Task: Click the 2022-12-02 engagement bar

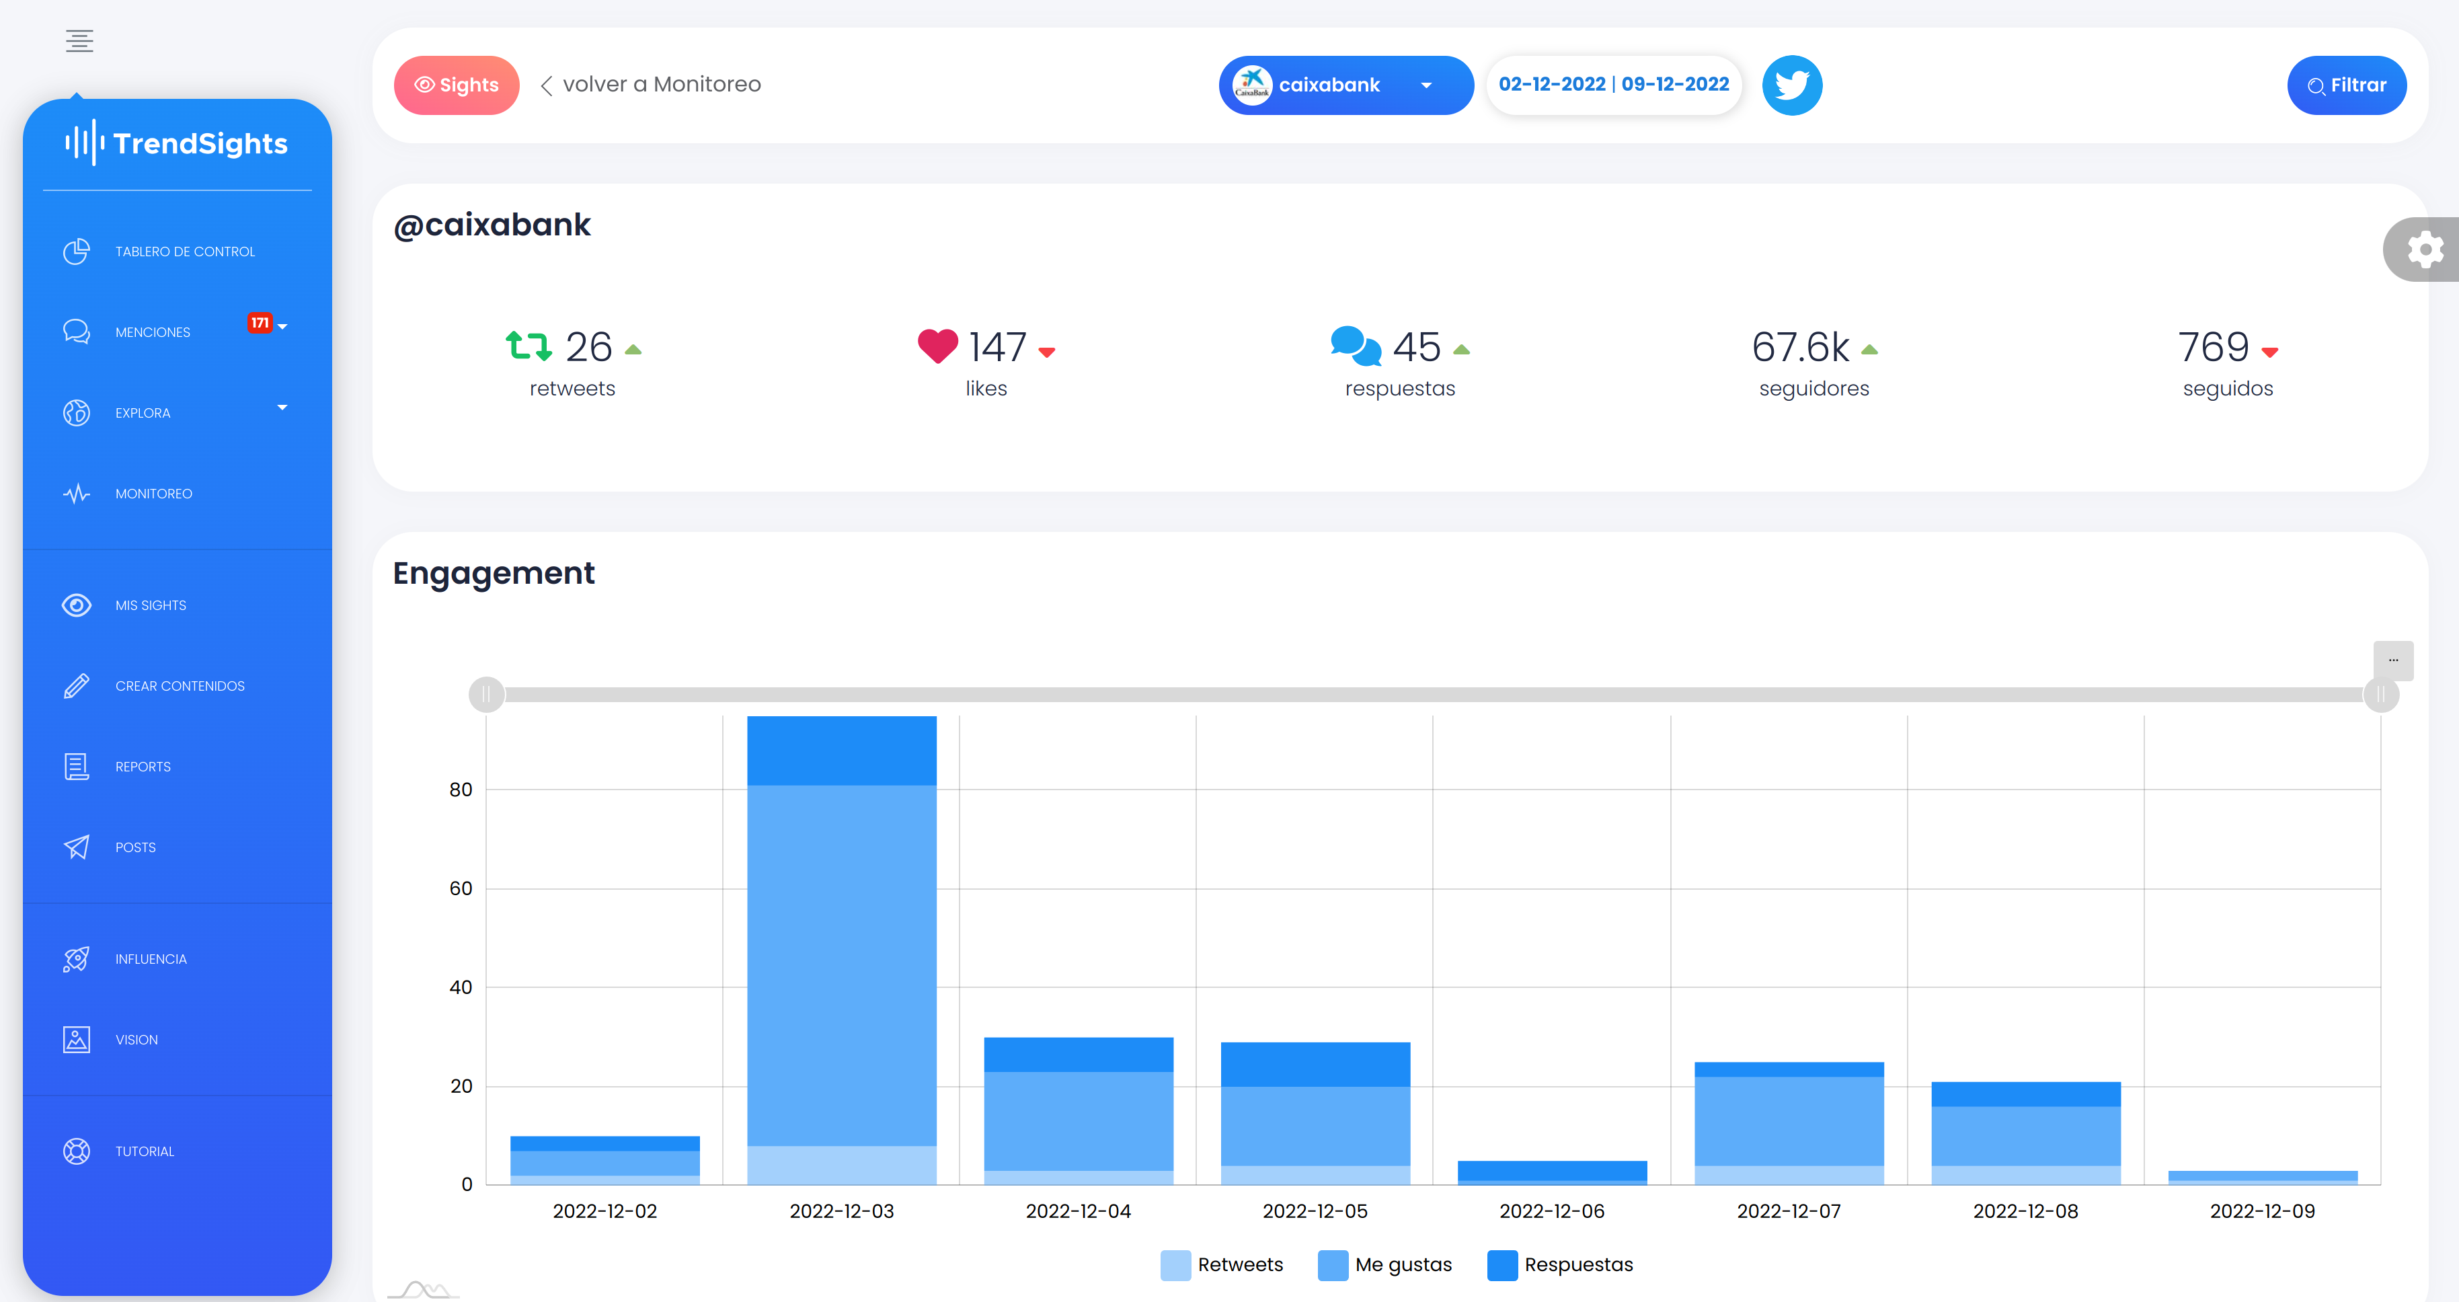Action: [x=604, y=1161]
